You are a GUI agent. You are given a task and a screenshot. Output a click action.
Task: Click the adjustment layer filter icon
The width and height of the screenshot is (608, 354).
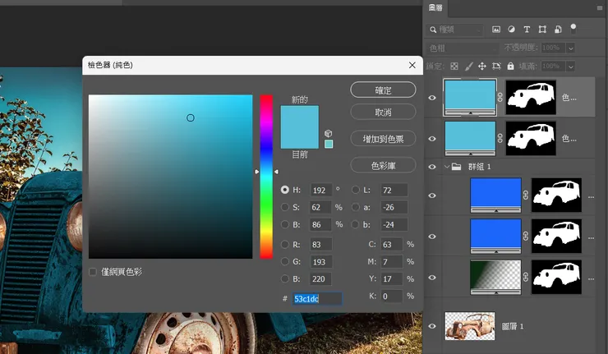pos(512,29)
